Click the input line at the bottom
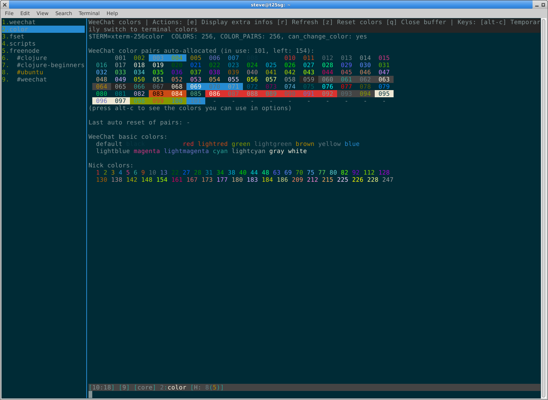The height and width of the screenshot is (400, 548). 314,395
